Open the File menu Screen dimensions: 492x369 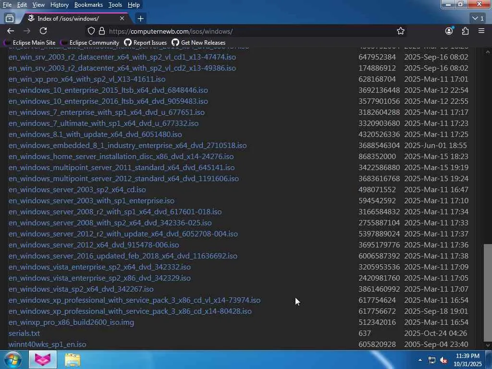(7, 5)
